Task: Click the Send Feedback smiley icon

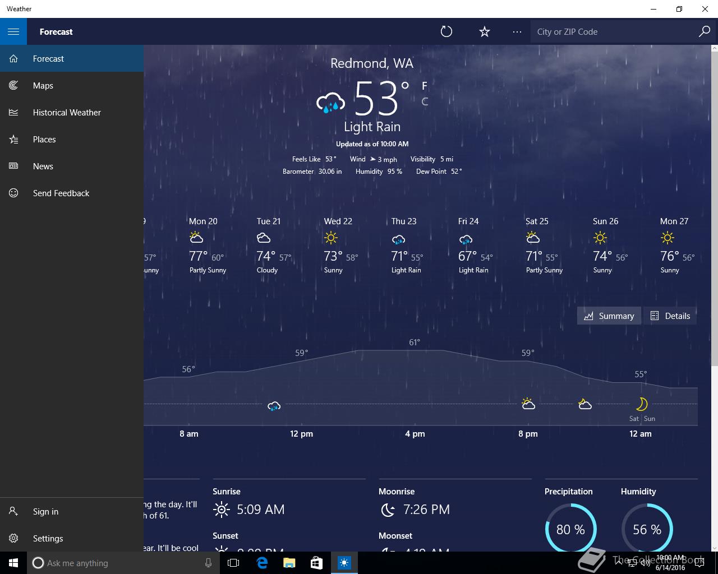Action: (x=13, y=193)
